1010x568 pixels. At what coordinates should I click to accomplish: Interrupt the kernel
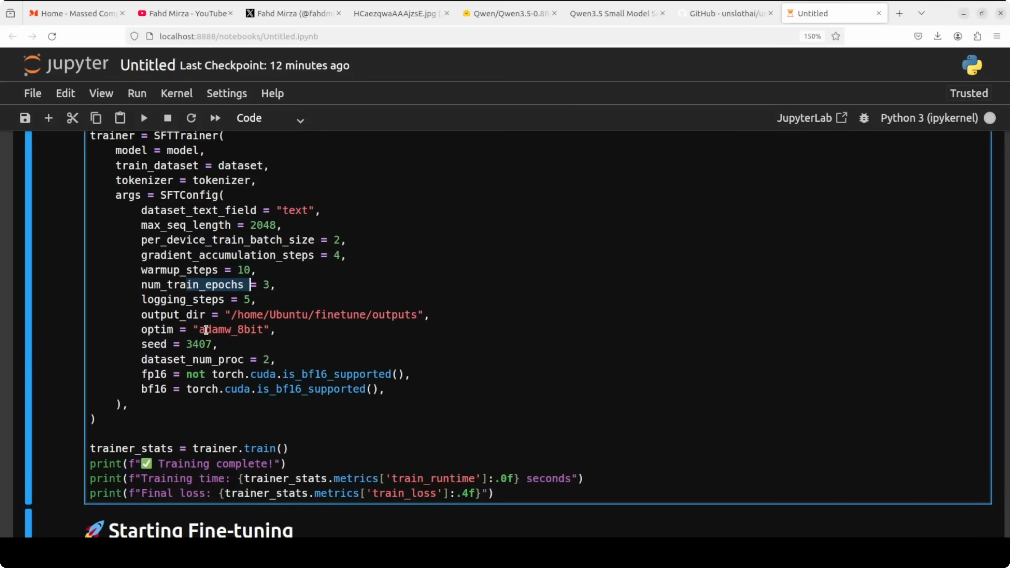tap(167, 118)
